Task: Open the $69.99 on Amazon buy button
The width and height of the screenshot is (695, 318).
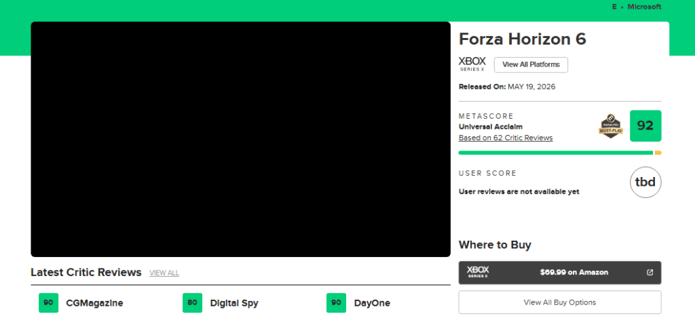Action: click(560, 273)
